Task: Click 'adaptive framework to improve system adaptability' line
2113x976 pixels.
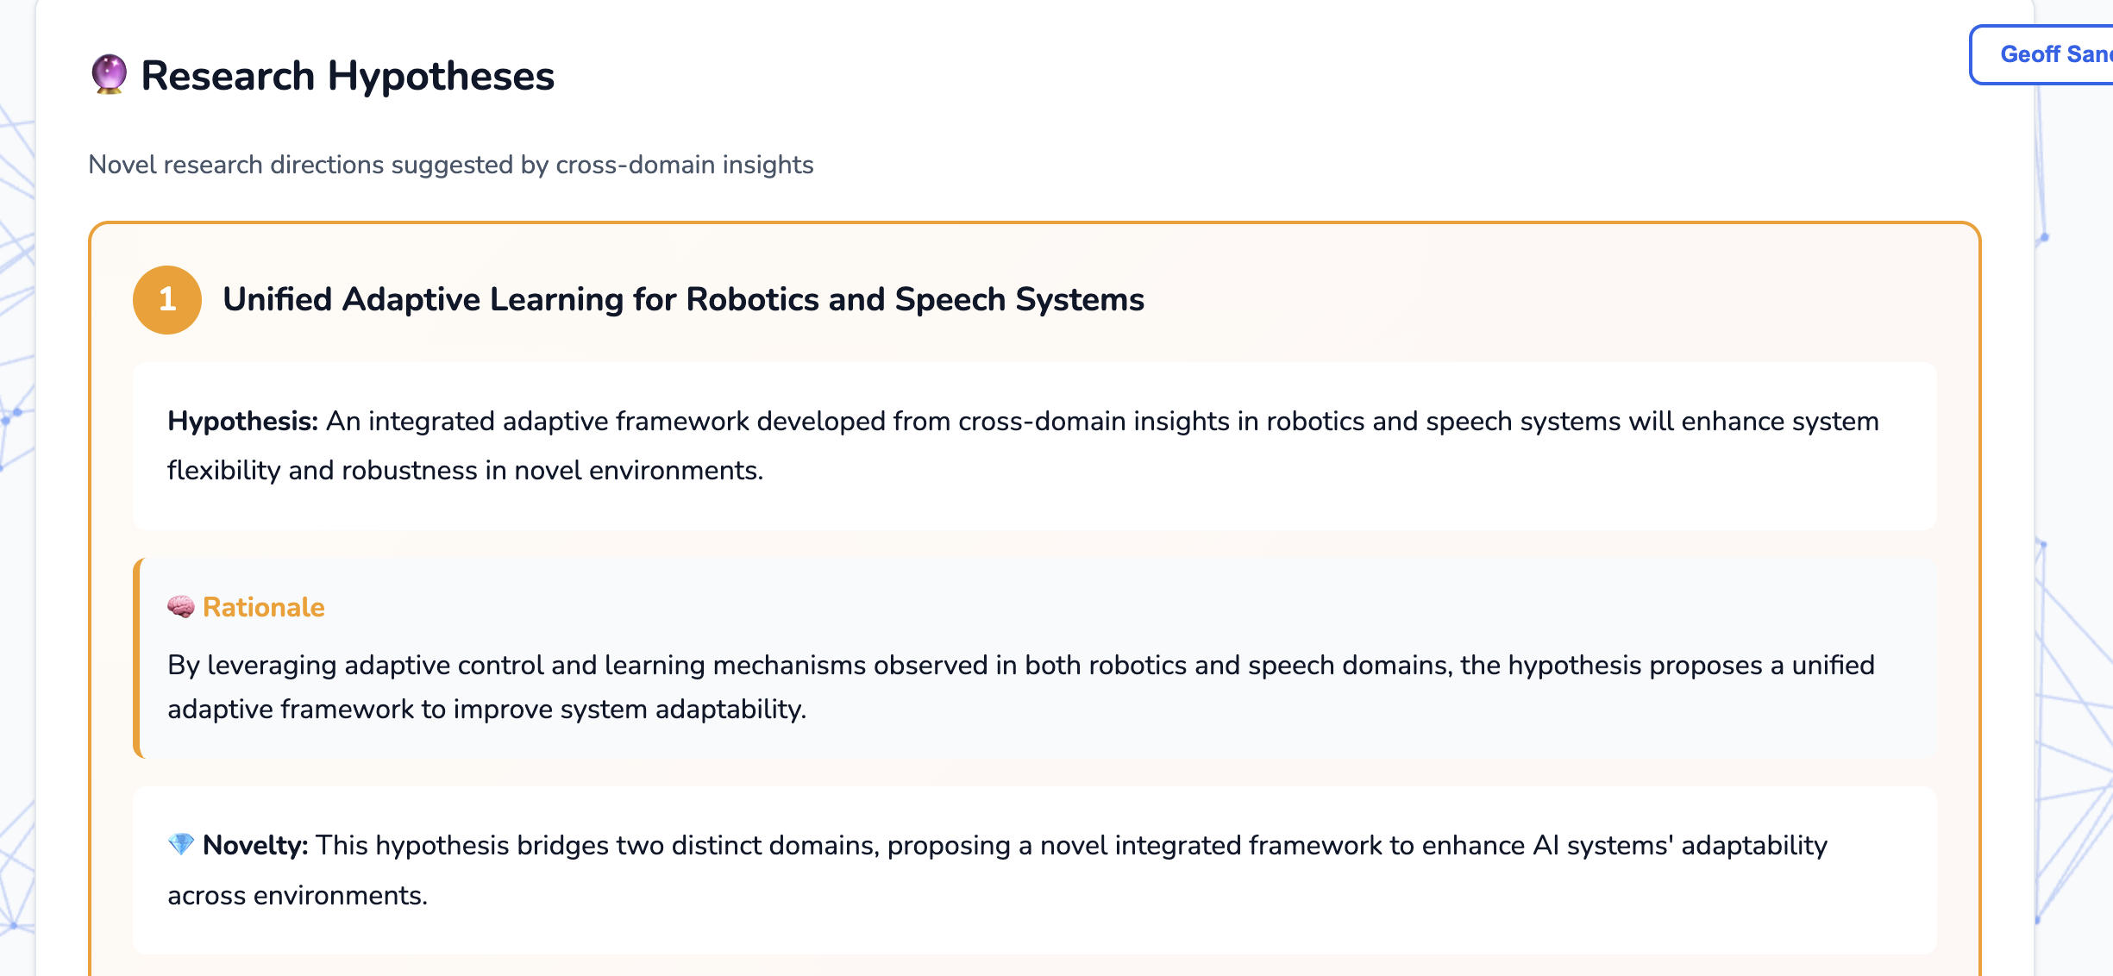Action: (487, 710)
